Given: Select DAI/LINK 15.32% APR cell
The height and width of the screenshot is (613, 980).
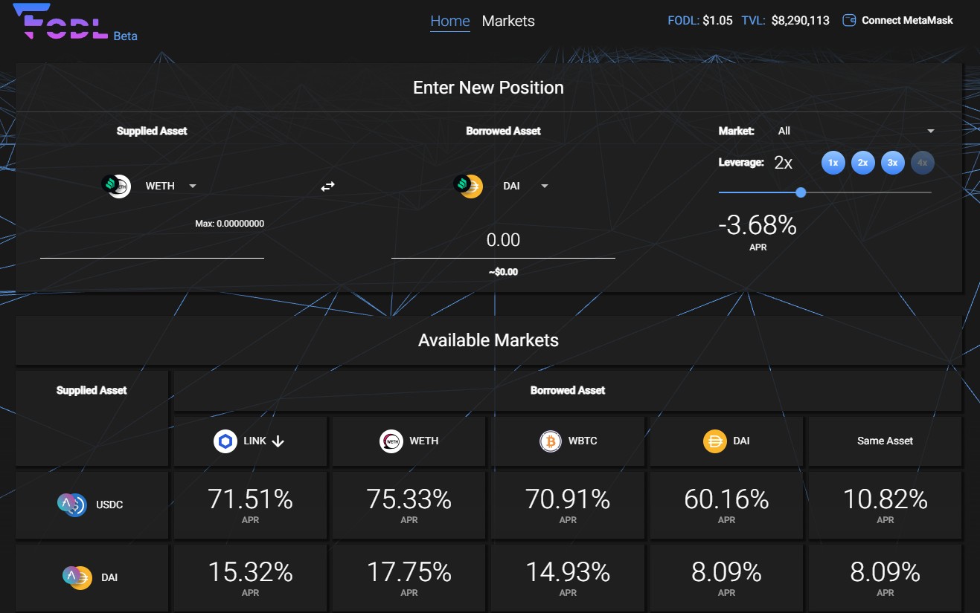Looking at the screenshot, I should point(250,578).
